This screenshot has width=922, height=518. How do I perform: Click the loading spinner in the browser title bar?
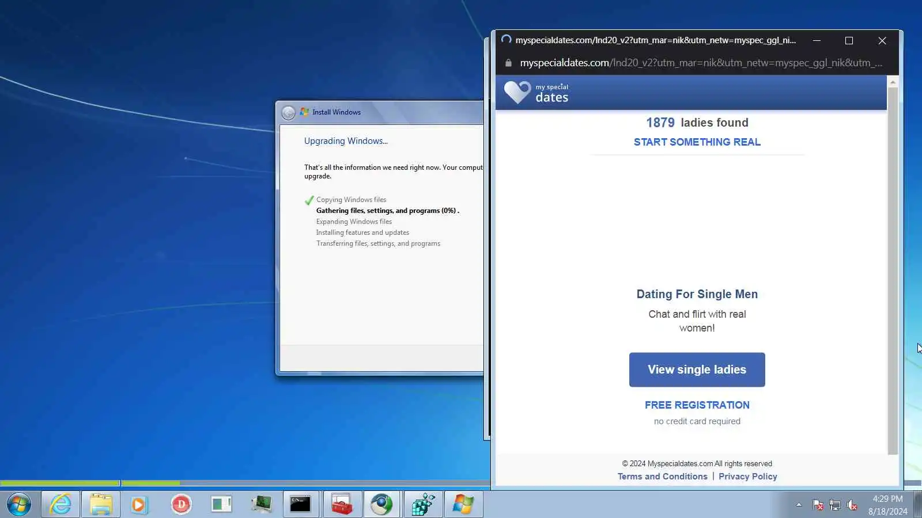(x=506, y=40)
